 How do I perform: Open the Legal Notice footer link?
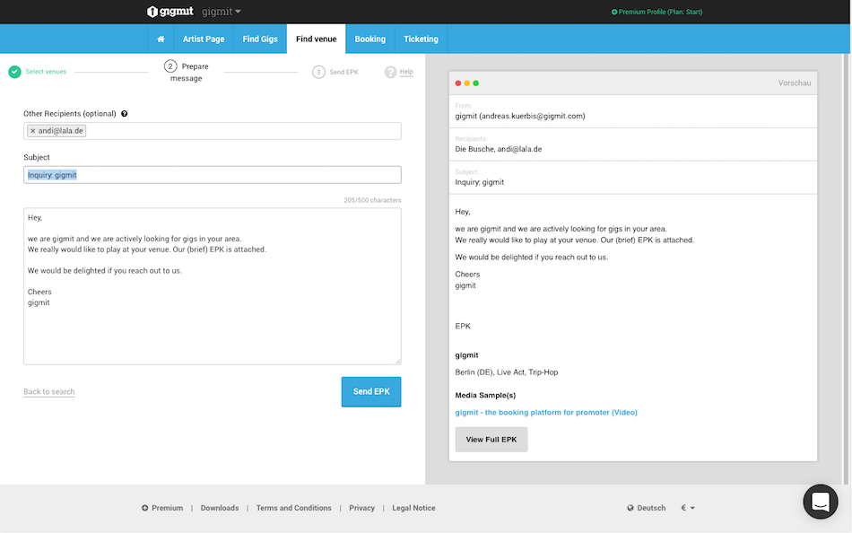[413, 508]
